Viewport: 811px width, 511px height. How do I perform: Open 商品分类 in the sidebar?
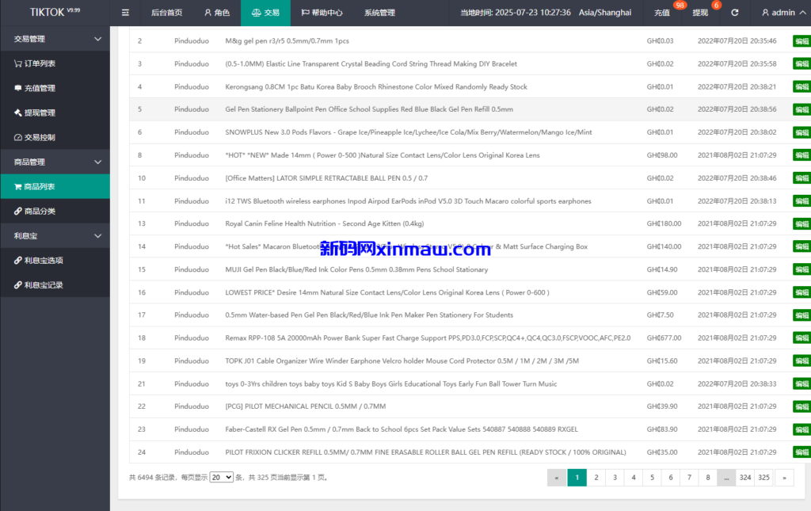point(40,211)
